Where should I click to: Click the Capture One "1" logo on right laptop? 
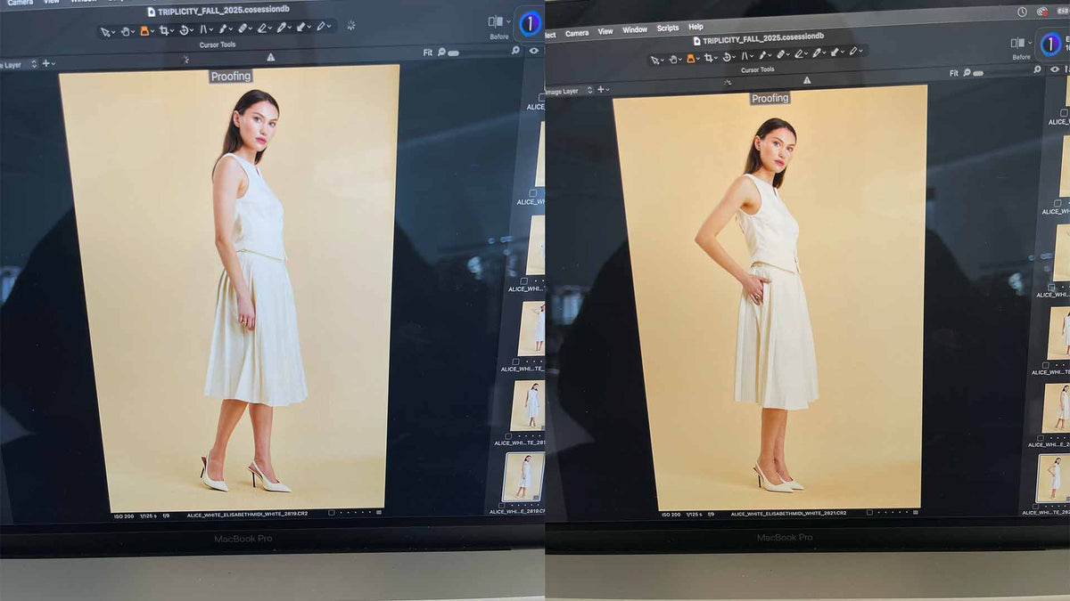(1050, 44)
